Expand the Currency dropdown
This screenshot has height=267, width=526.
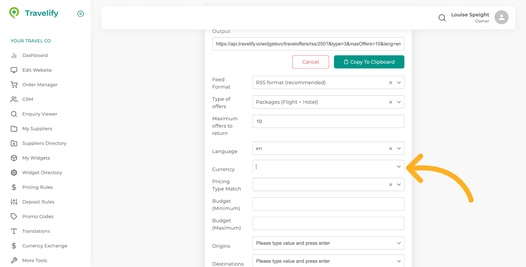coord(399,166)
